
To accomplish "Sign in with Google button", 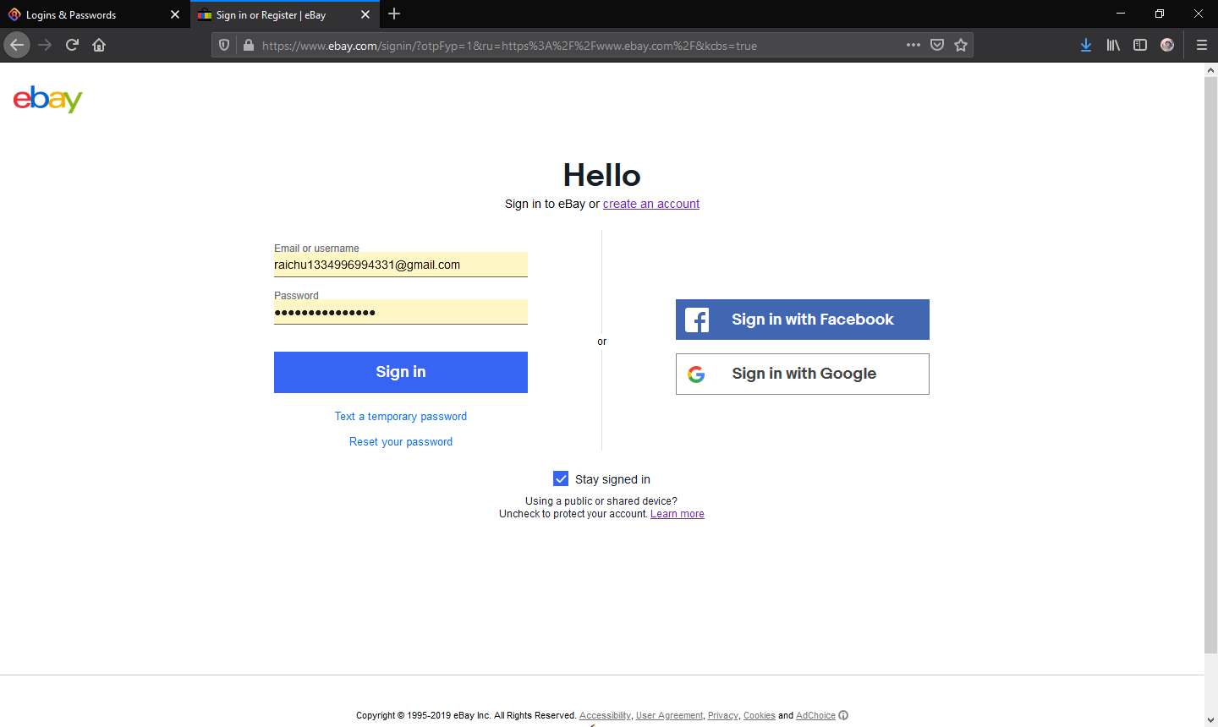I will [803, 374].
